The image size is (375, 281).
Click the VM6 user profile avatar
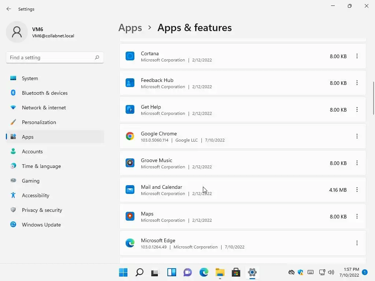click(x=17, y=32)
